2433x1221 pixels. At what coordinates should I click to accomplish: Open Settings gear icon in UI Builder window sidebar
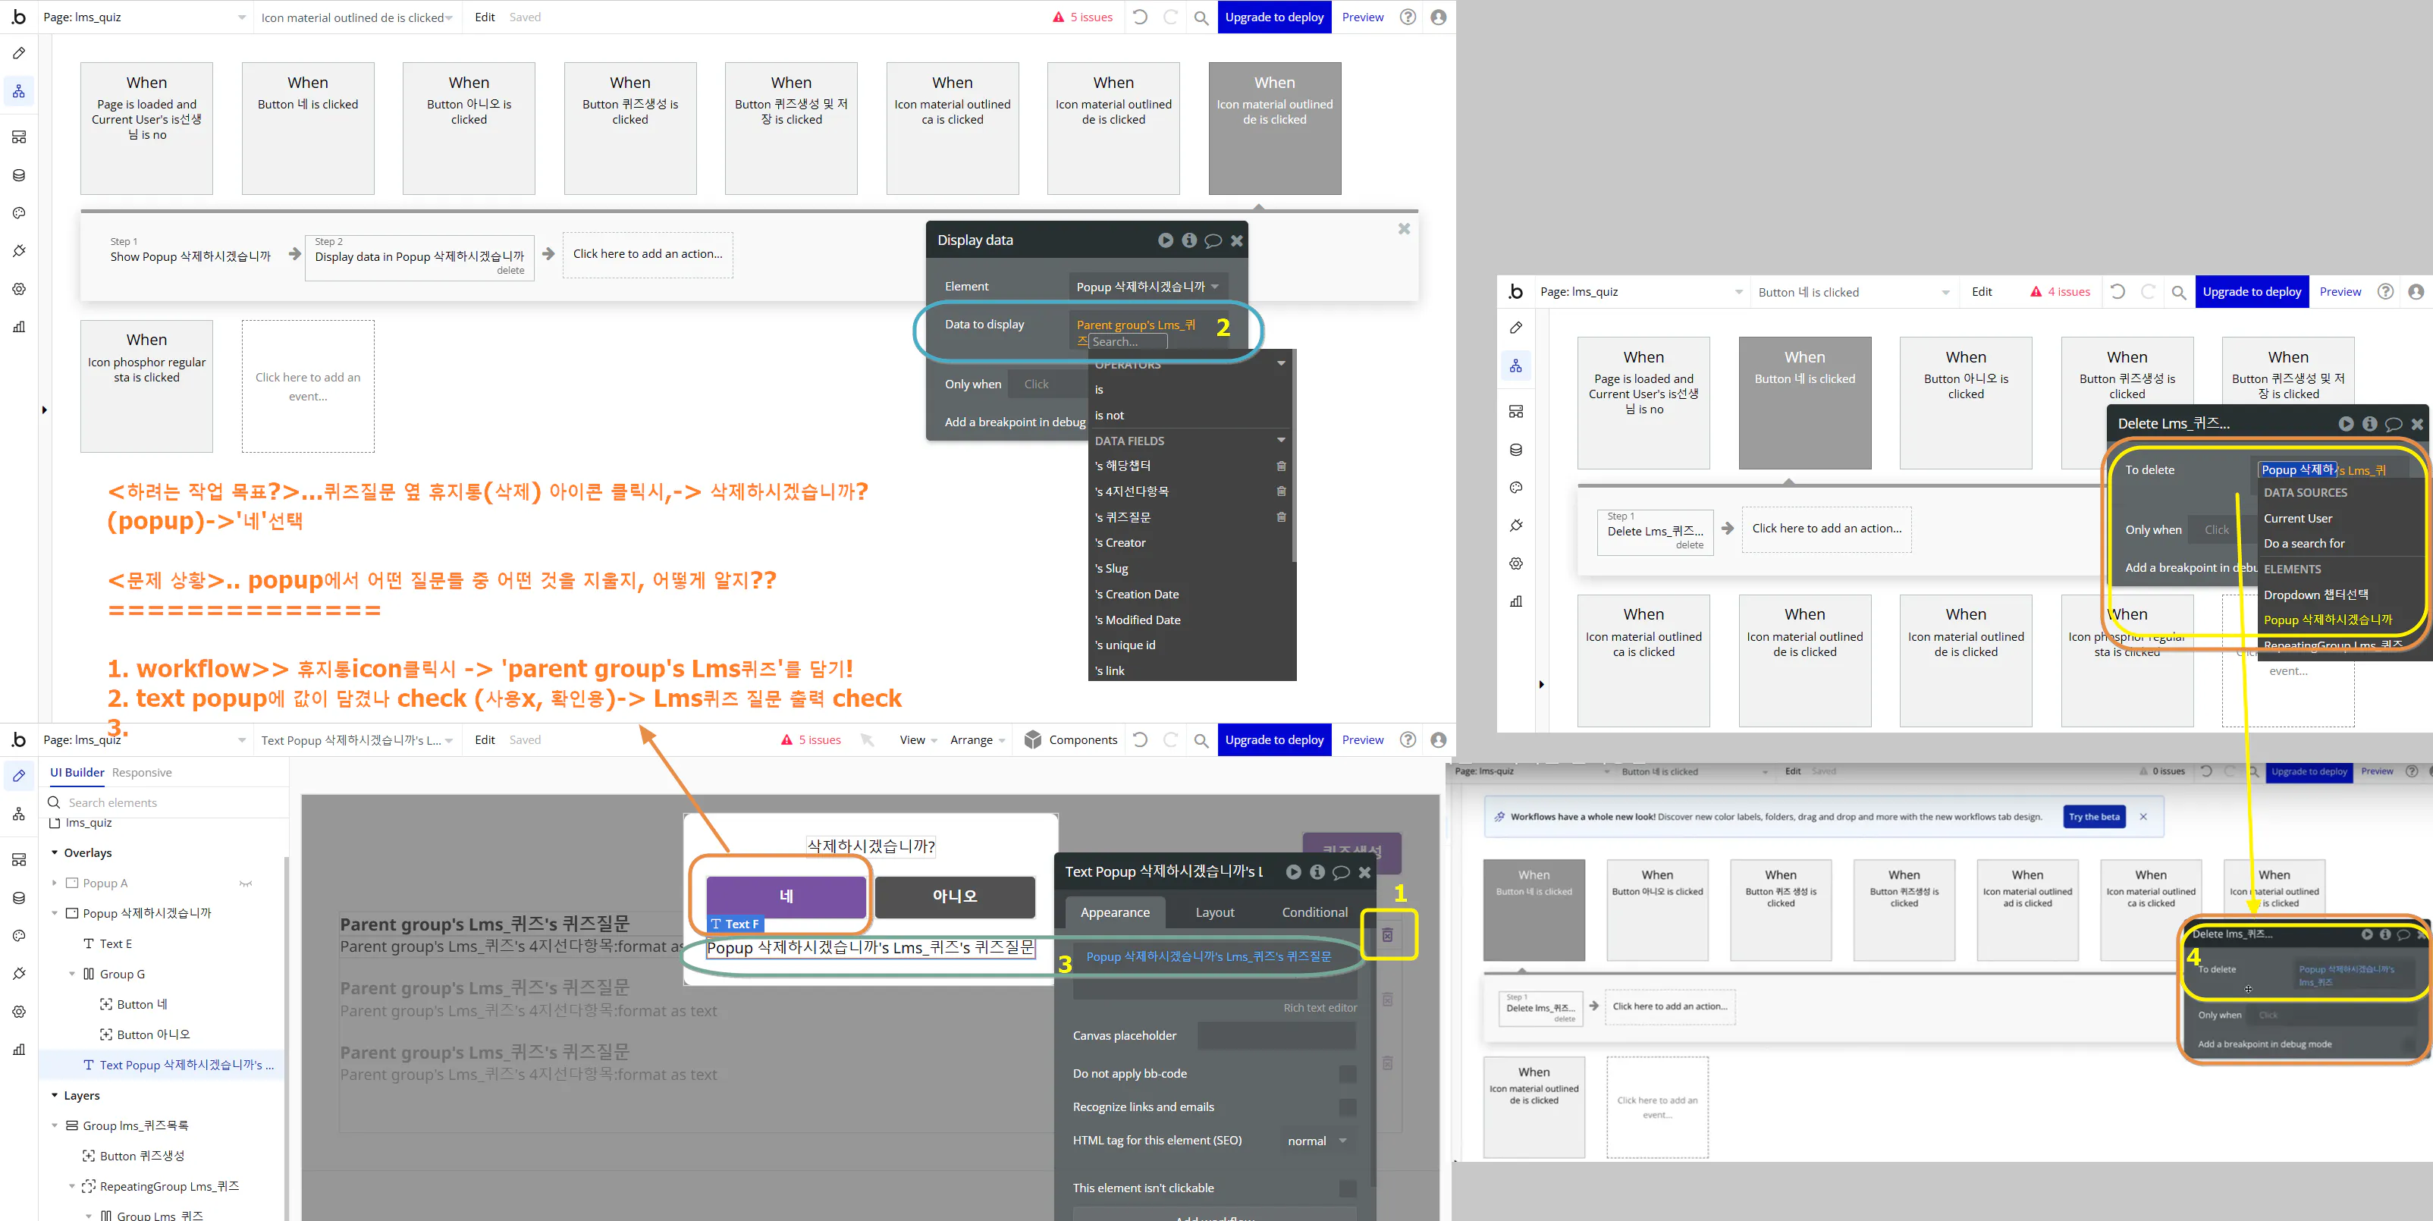(19, 1012)
